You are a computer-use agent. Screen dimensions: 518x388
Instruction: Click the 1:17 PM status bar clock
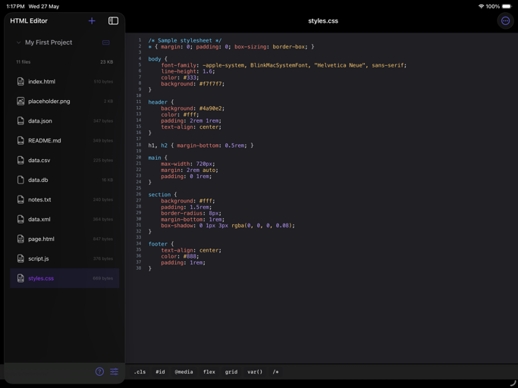point(15,6)
